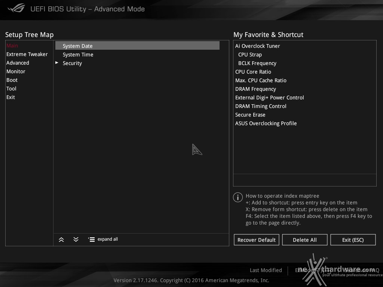Expand tree with double down-arrow icon
This screenshot has width=383, height=287.
(76, 240)
